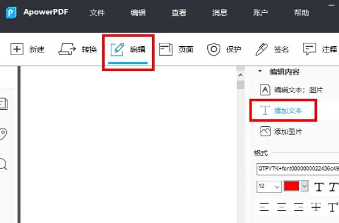
Task: Toggle bold T formatting
Action: click(x=319, y=187)
